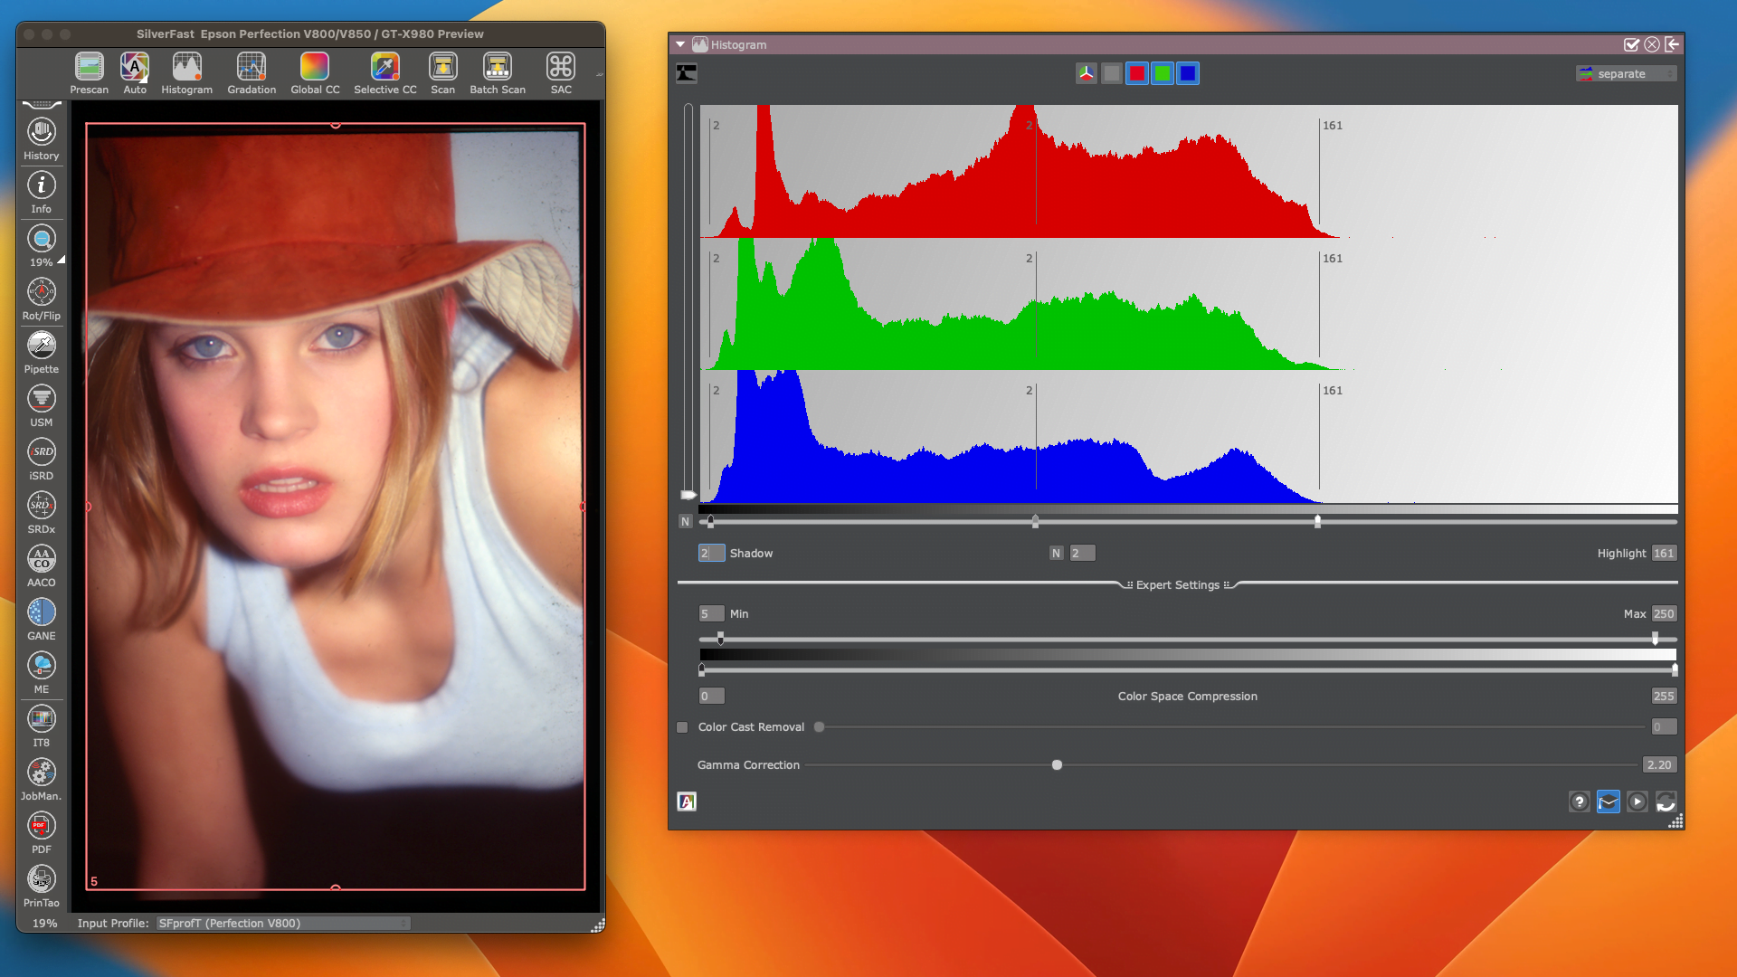The height and width of the screenshot is (977, 1737).
Task: Open the separate channel mode dropdown
Action: 1626,73
